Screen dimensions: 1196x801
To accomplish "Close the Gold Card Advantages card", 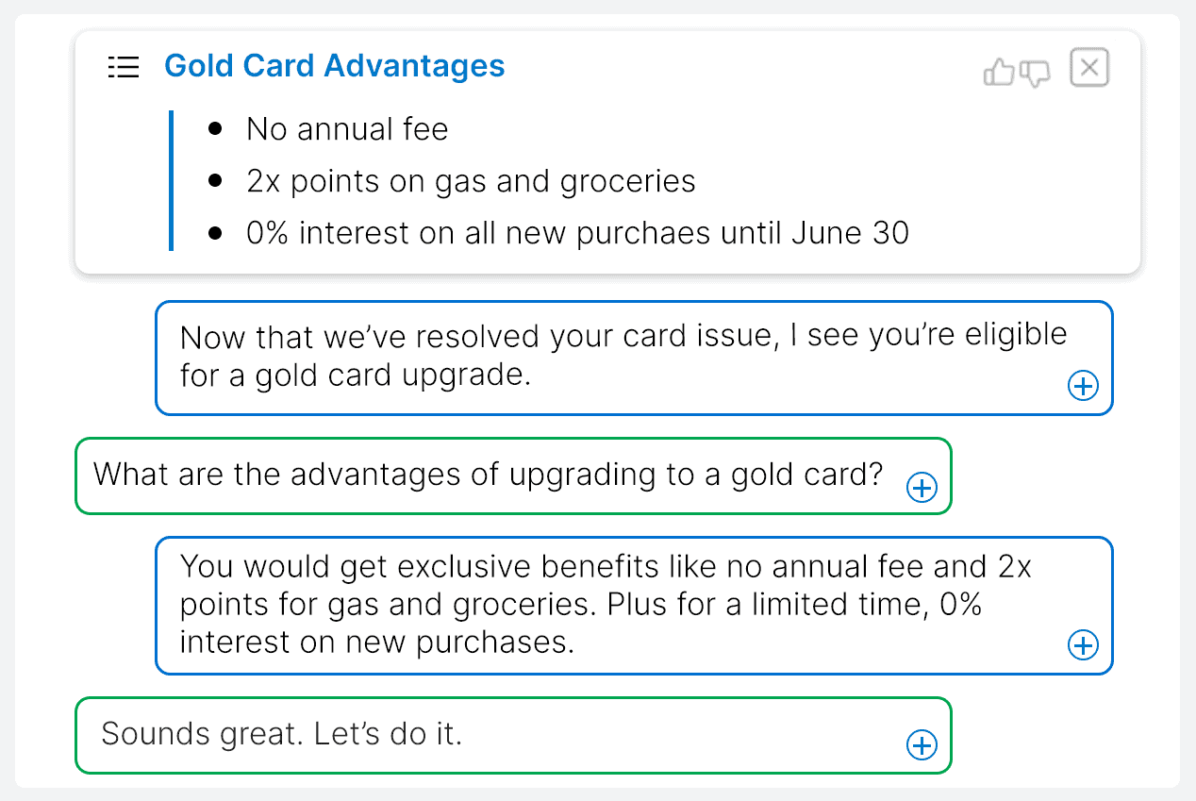I will 1089,68.
